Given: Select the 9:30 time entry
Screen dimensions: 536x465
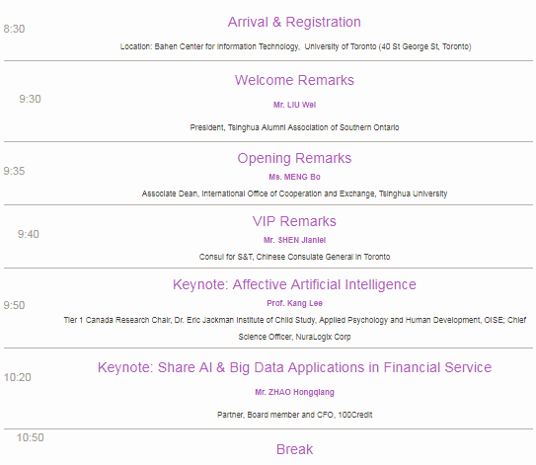Looking at the screenshot, I should click(x=30, y=99).
